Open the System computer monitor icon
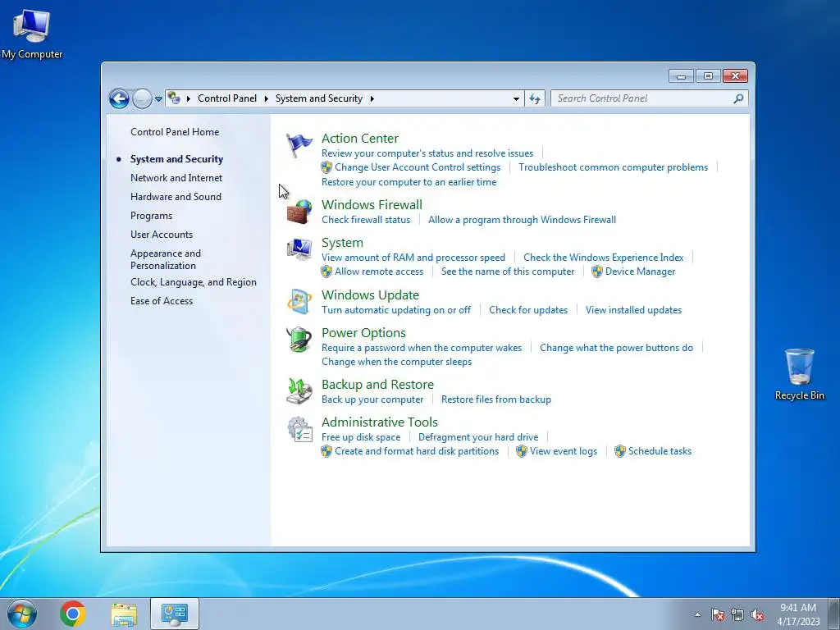 click(x=299, y=249)
